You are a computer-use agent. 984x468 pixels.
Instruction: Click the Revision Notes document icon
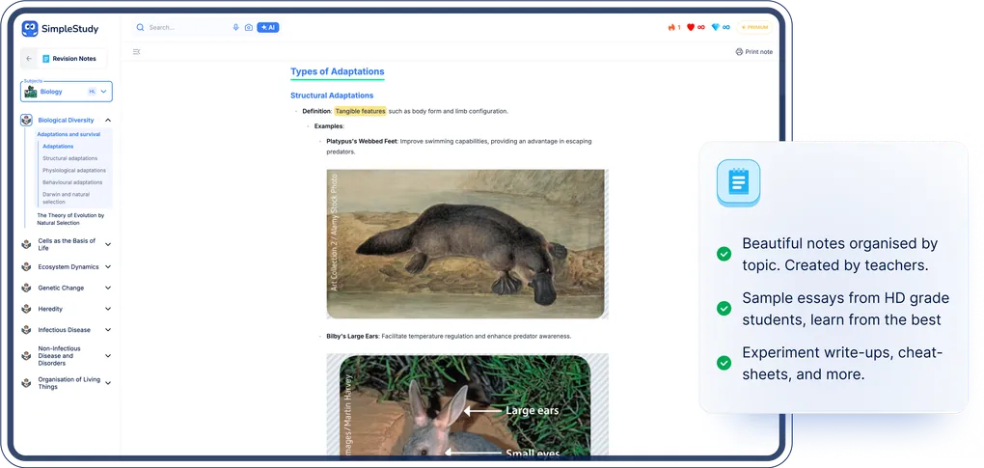tap(45, 58)
